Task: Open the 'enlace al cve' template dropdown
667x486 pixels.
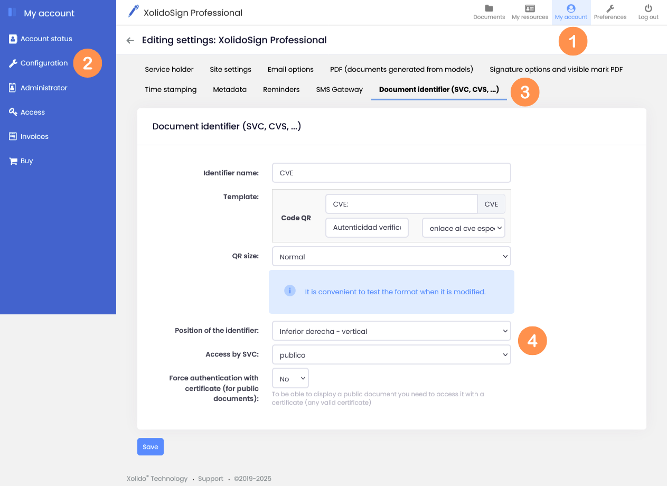Action: point(464,228)
